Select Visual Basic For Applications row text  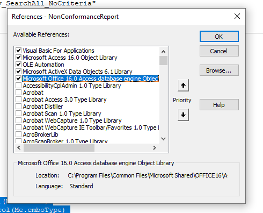59,51
